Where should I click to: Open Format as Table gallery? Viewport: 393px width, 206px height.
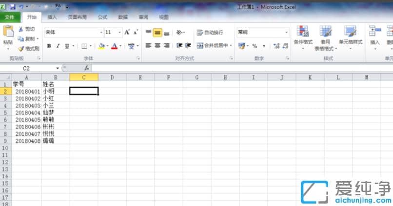pos(325,37)
